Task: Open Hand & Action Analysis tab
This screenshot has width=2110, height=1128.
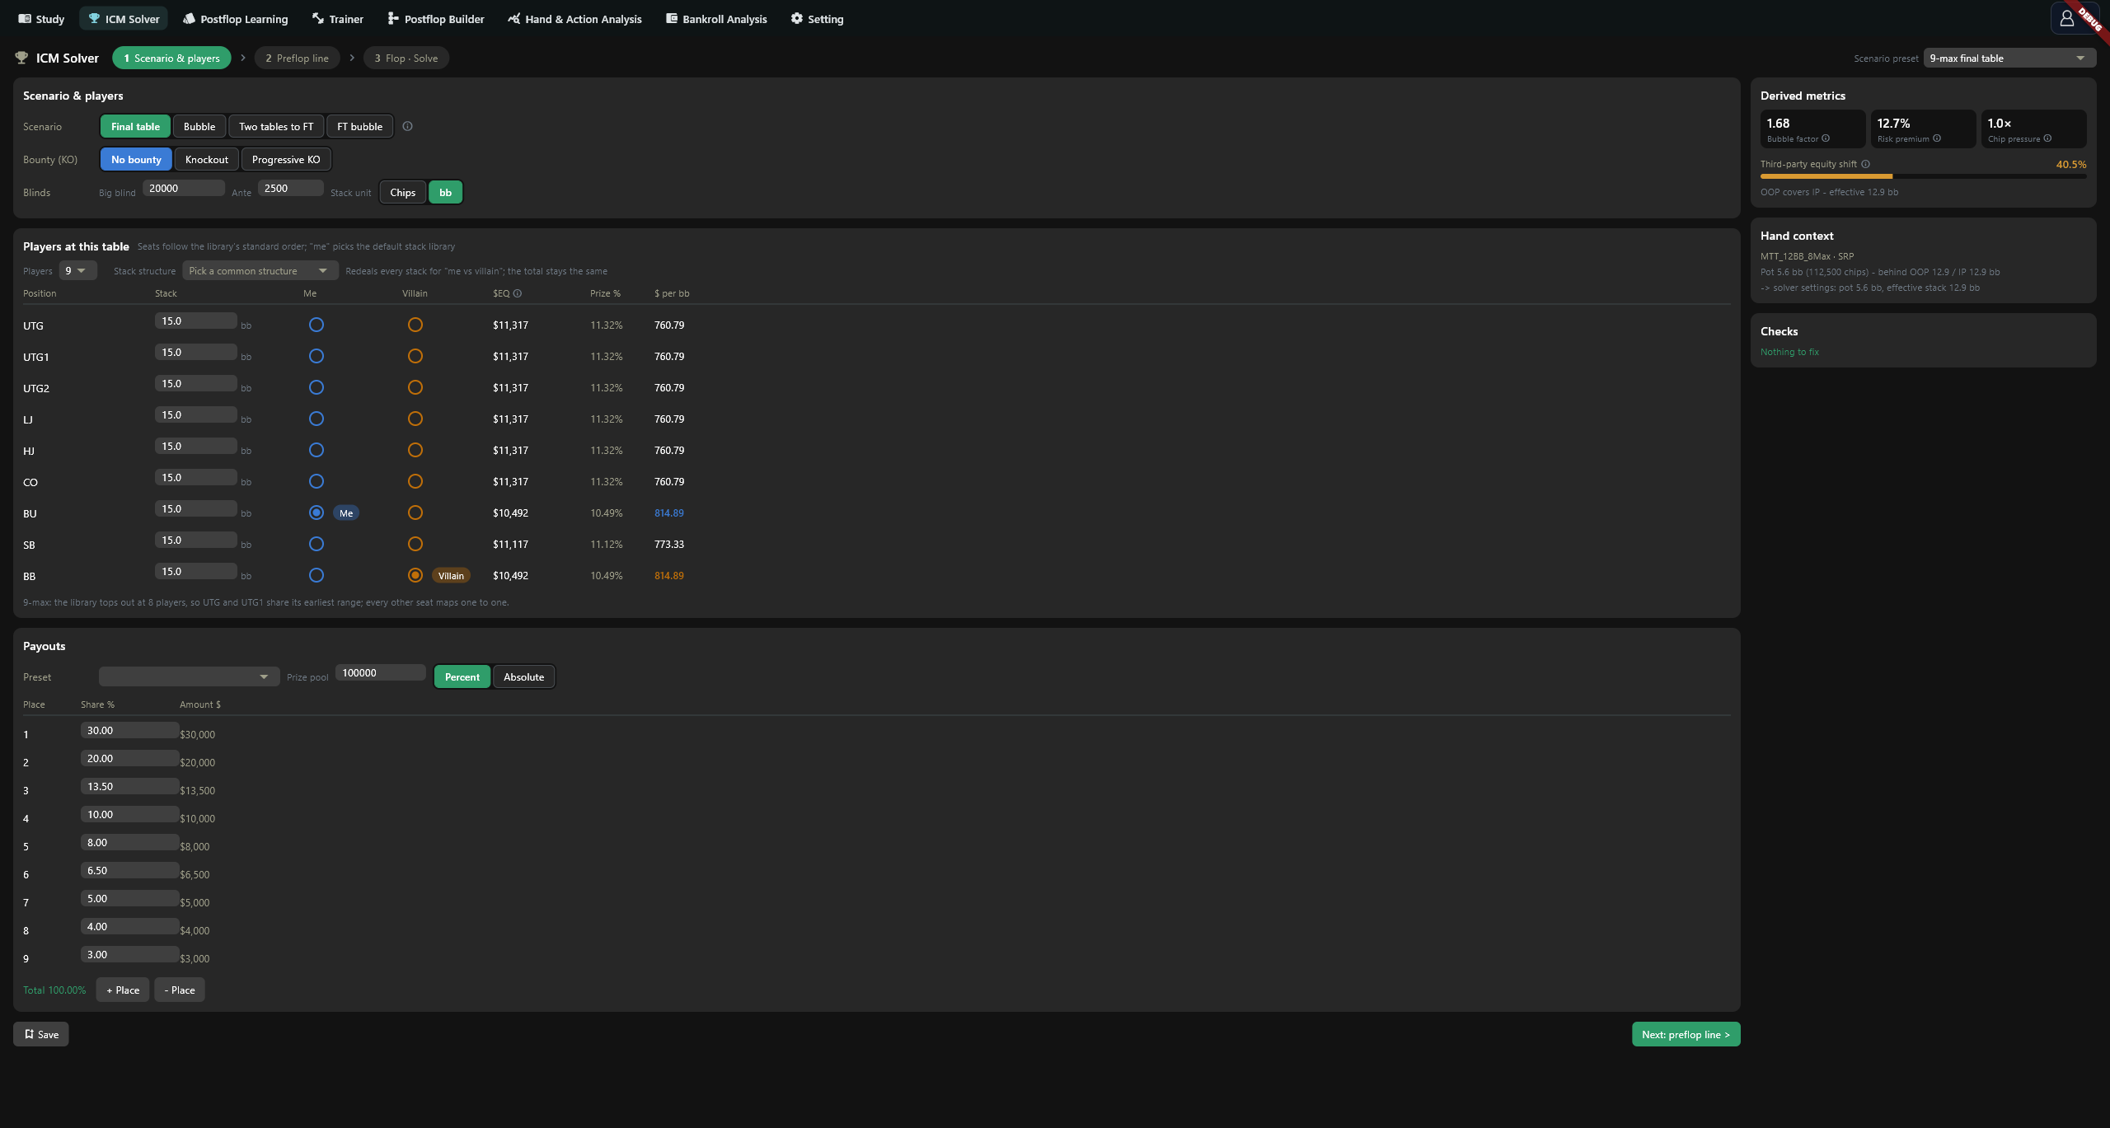Action: 574,18
